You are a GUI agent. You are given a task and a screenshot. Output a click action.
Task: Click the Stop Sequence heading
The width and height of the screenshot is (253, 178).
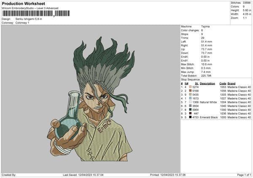(191, 80)
